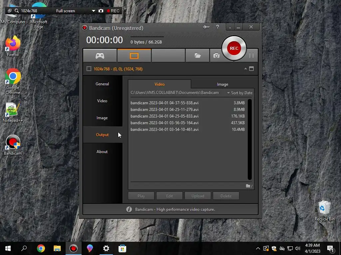Click the output path C:\Users\VM5.COLLABNET\Documents\Bandicam
Screen dimensions: 341x255
pos(174,93)
